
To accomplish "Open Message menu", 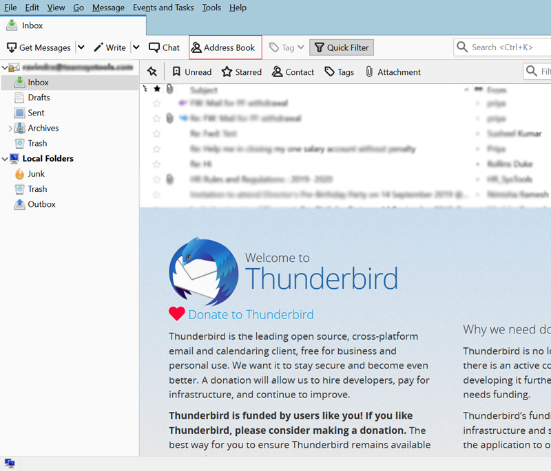I will point(108,8).
